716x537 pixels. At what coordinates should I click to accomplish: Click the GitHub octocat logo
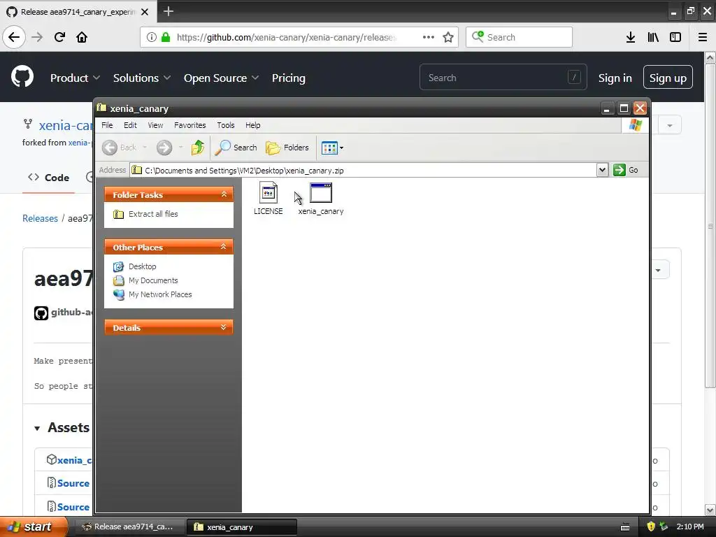tap(22, 77)
